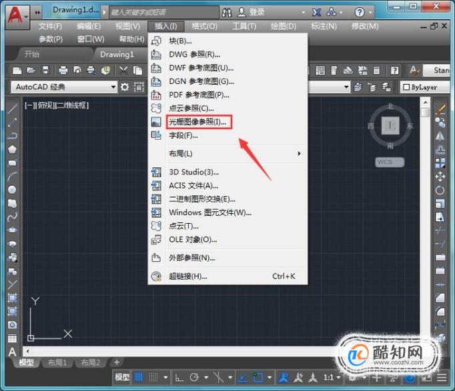Toggle the grid display in status bar
The width and height of the screenshot is (455, 391).
[x=139, y=378]
